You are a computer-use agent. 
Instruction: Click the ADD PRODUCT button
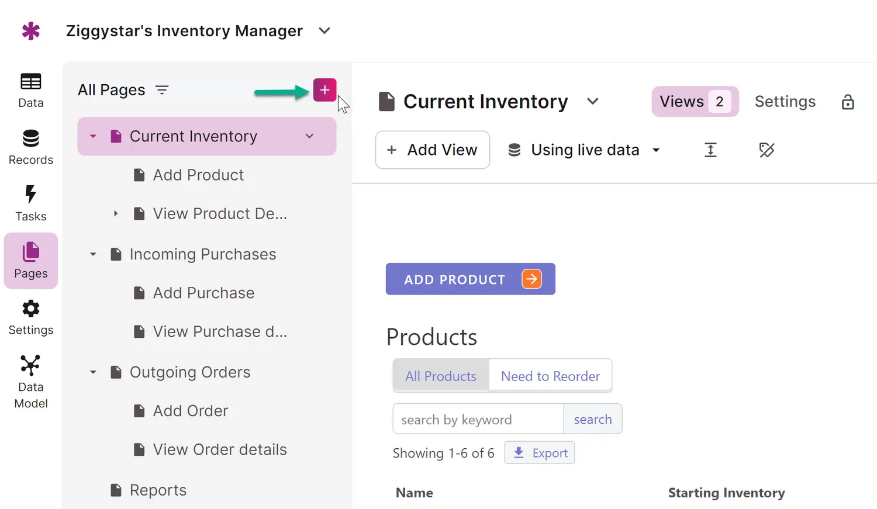(470, 279)
